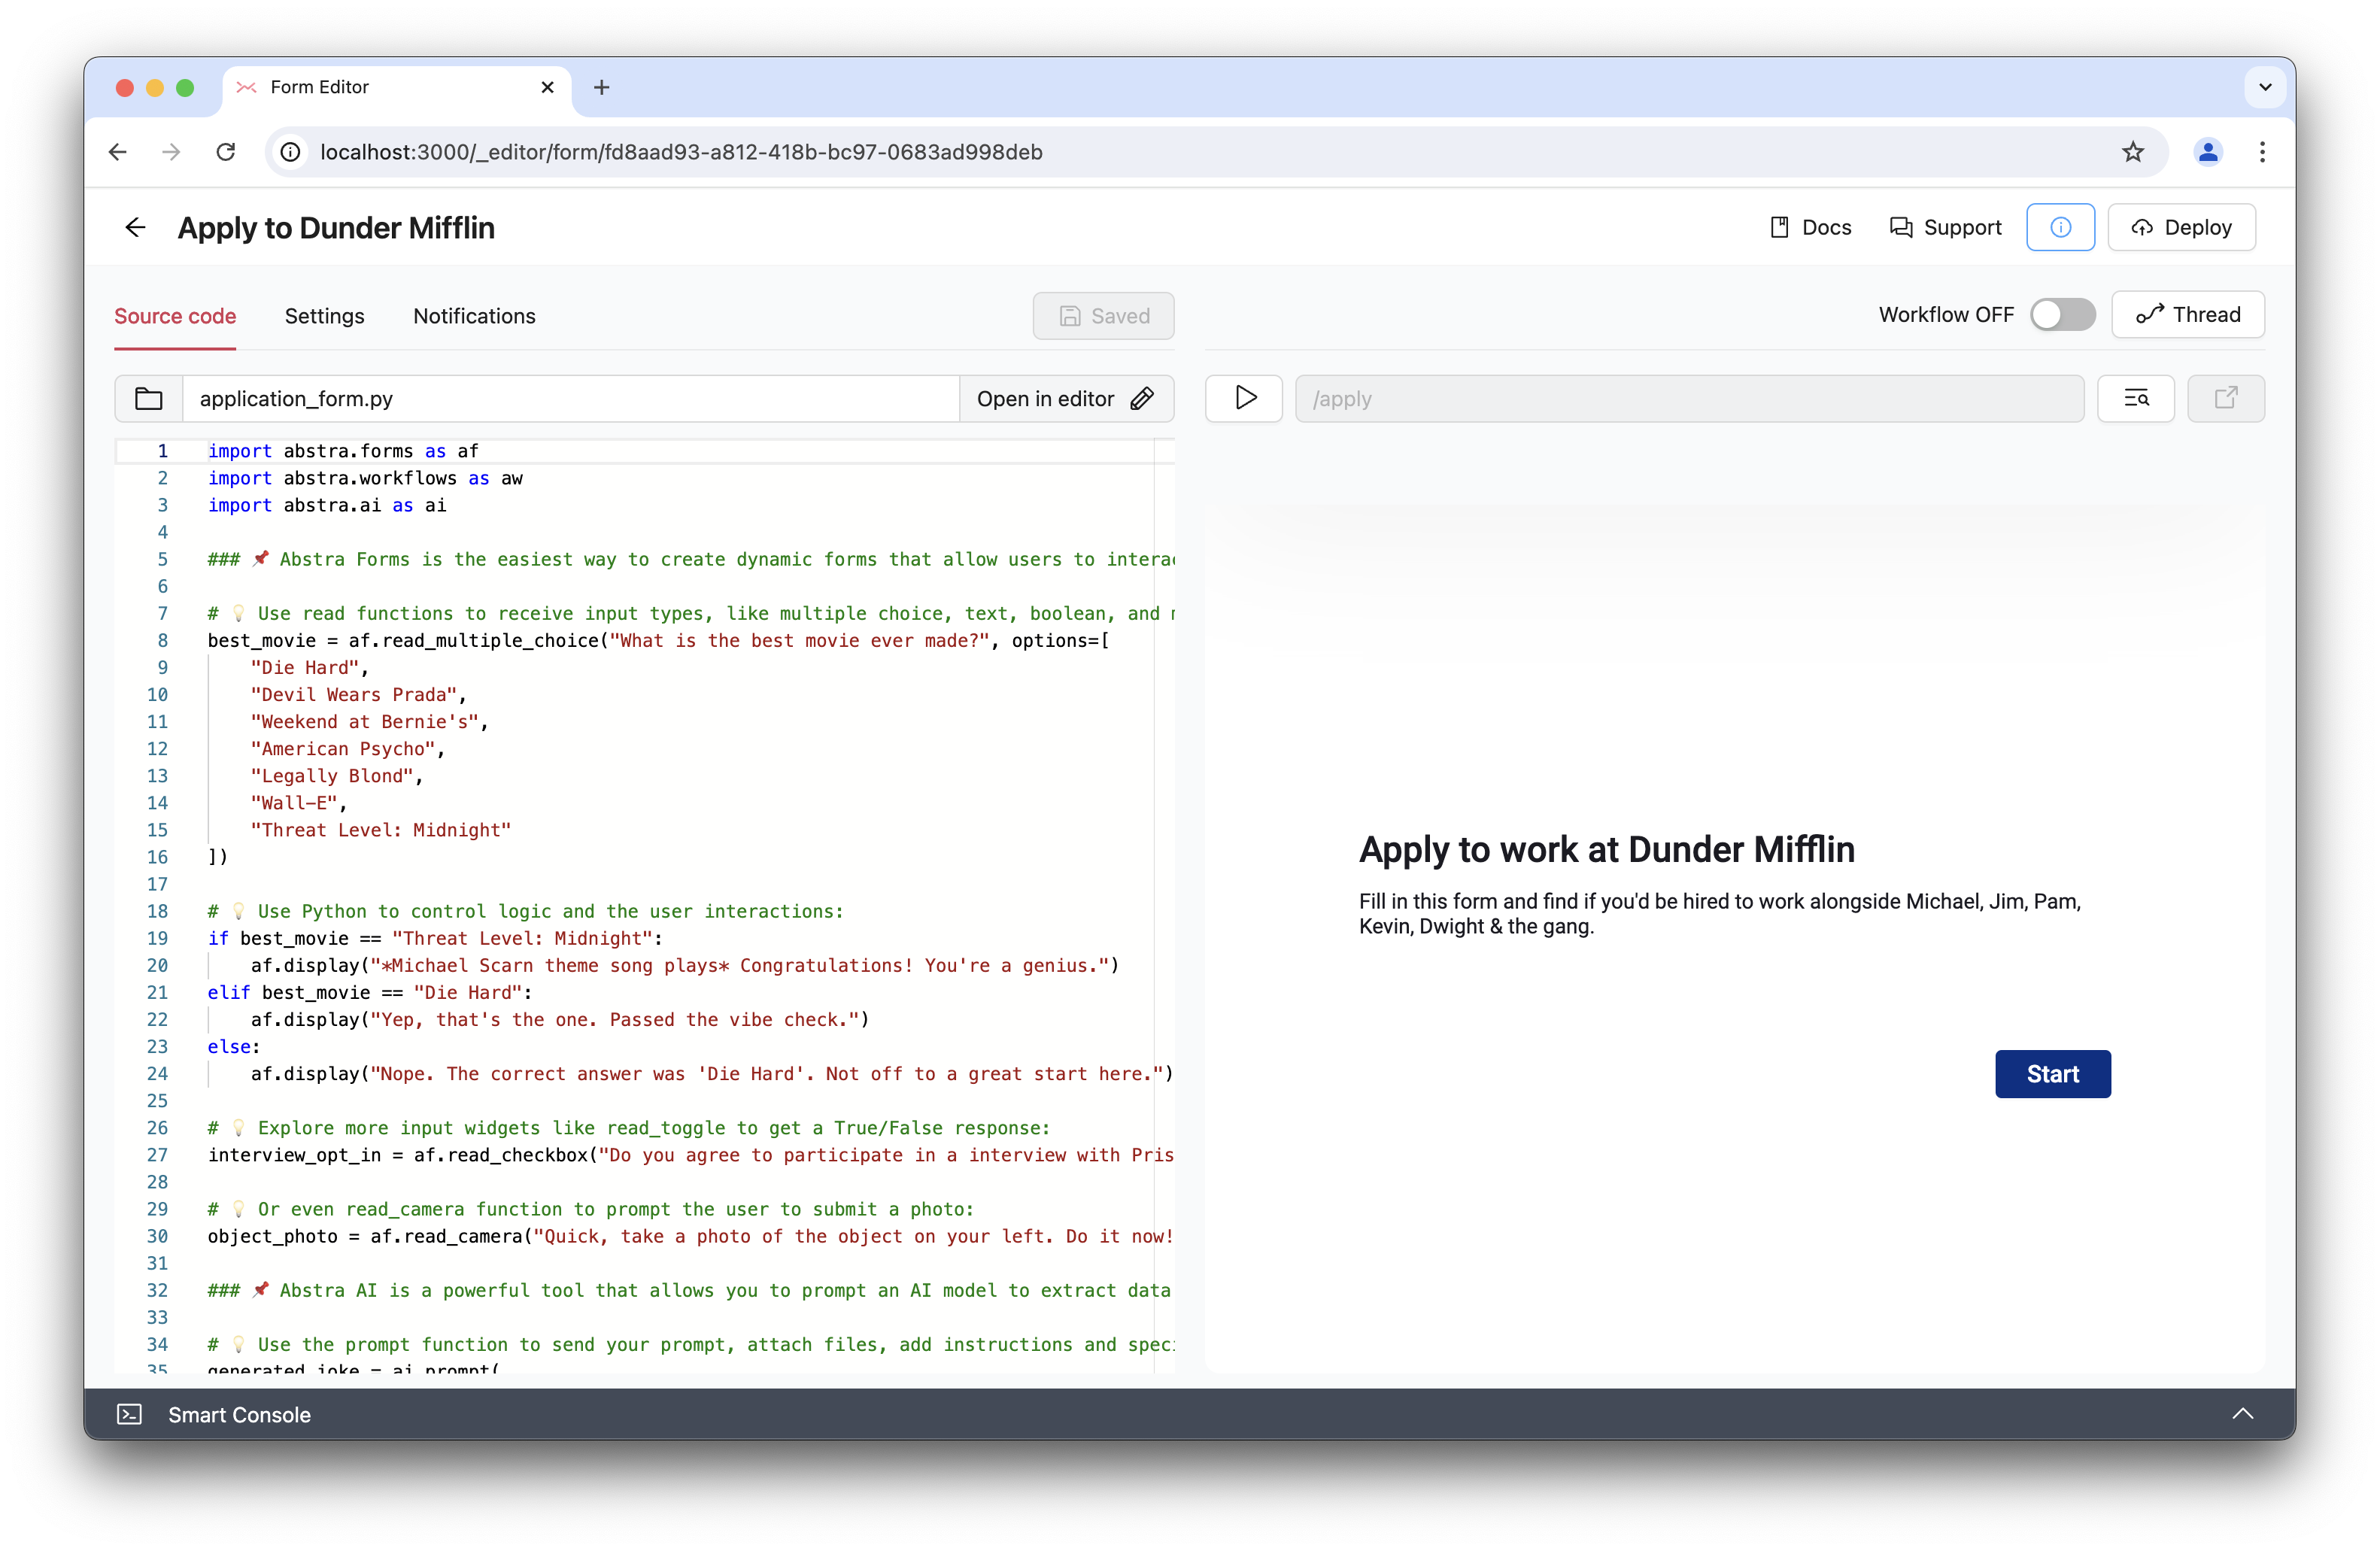Click the /apply path field

coord(1689,399)
